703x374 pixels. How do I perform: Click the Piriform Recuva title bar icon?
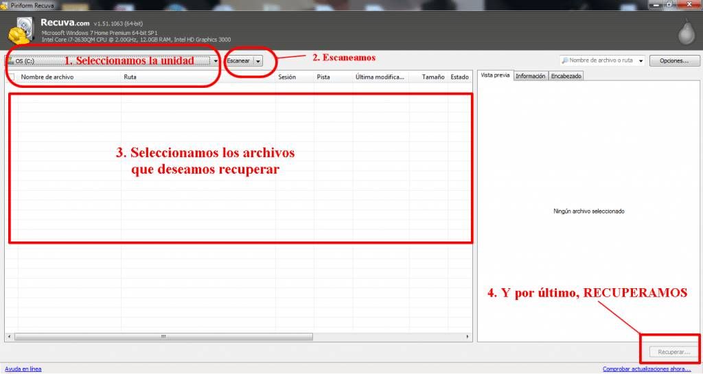coord(4,5)
